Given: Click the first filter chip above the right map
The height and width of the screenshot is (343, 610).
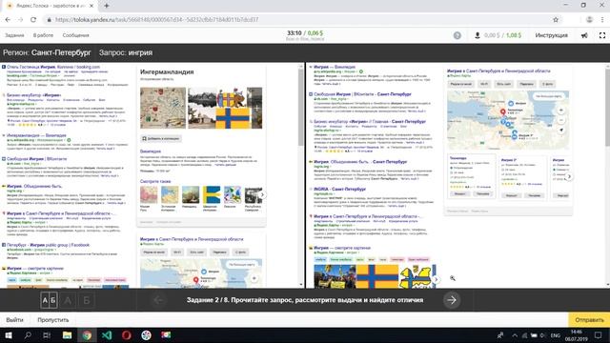Looking at the screenshot, I should coord(461,84).
